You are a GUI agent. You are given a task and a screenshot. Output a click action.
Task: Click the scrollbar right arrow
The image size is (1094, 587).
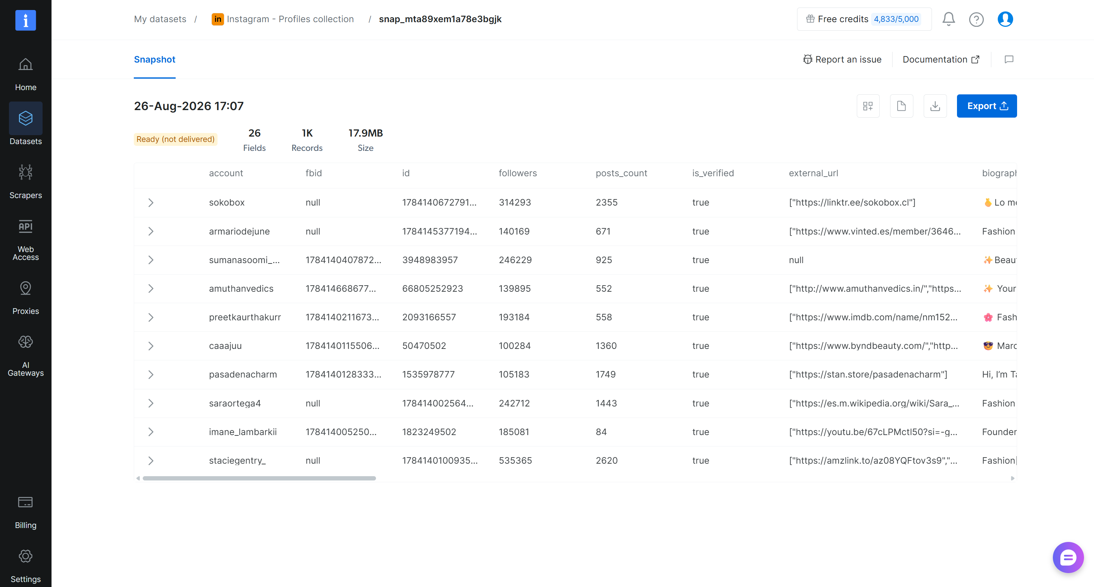coord(1012,478)
